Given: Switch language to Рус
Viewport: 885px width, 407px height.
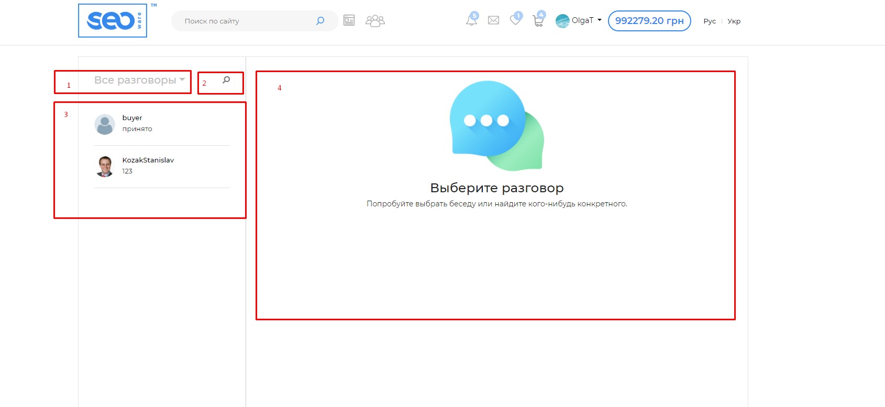Looking at the screenshot, I should (709, 21).
